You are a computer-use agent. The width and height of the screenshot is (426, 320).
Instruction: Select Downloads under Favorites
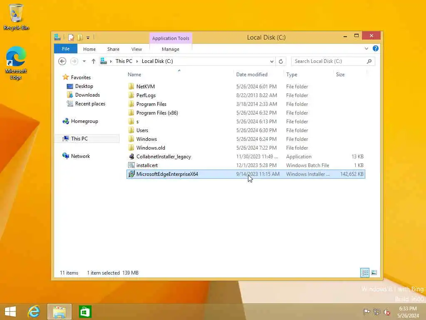(x=87, y=95)
